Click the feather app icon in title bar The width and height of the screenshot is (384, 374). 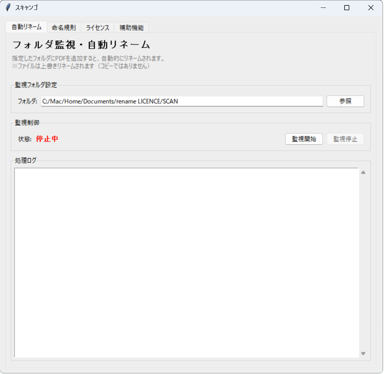[8, 7]
